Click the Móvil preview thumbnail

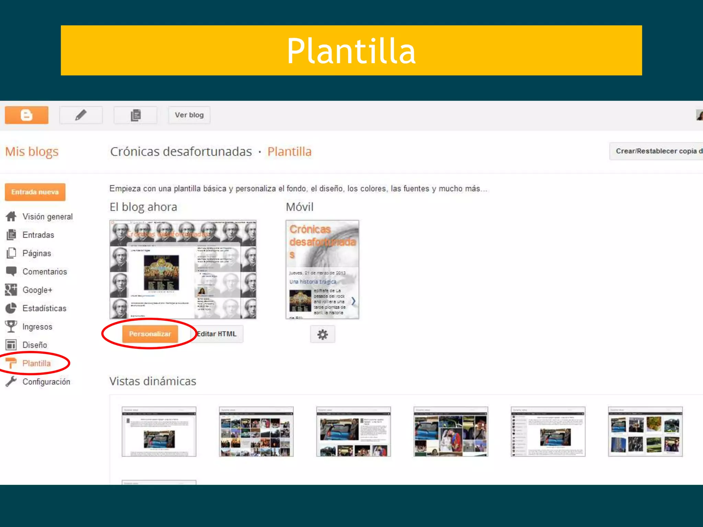point(322,269)
